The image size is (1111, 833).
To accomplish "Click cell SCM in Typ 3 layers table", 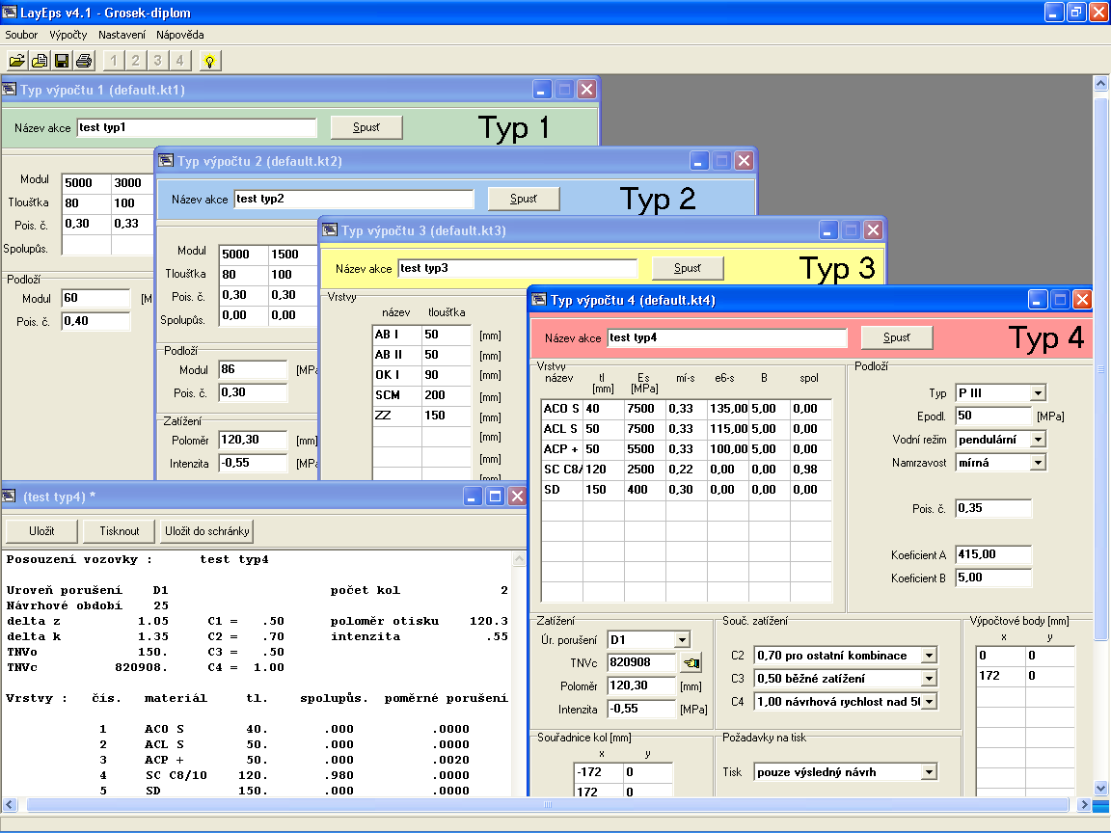I will coord(396,395).
